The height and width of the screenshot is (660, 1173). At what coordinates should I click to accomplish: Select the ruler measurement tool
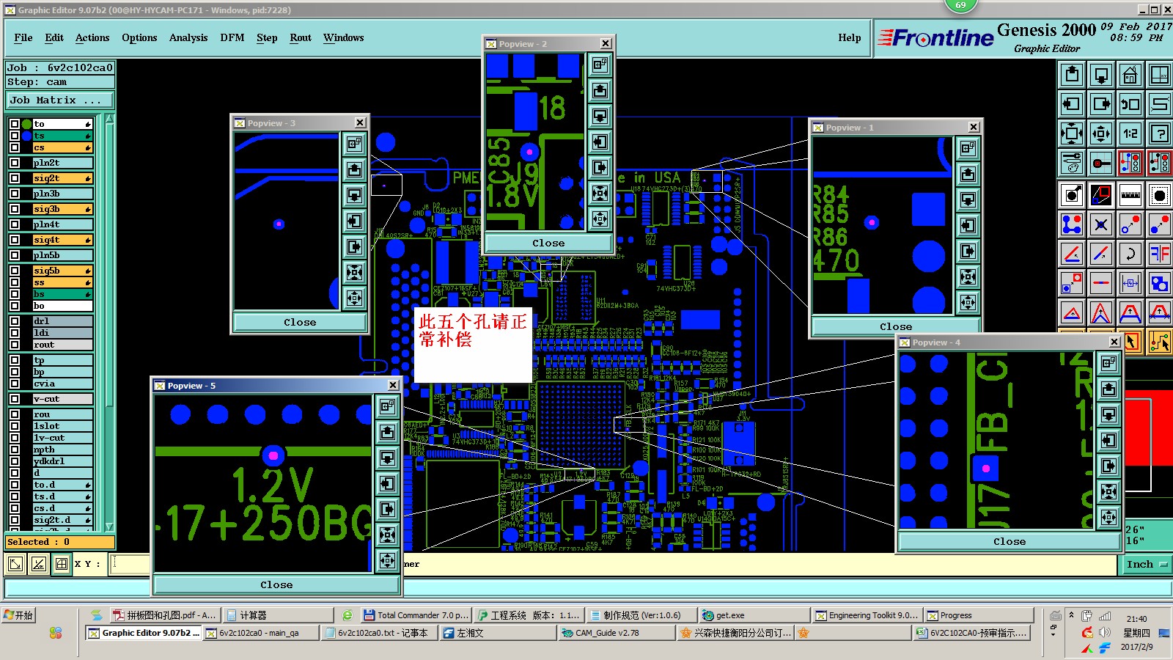tap(1130, 195)
